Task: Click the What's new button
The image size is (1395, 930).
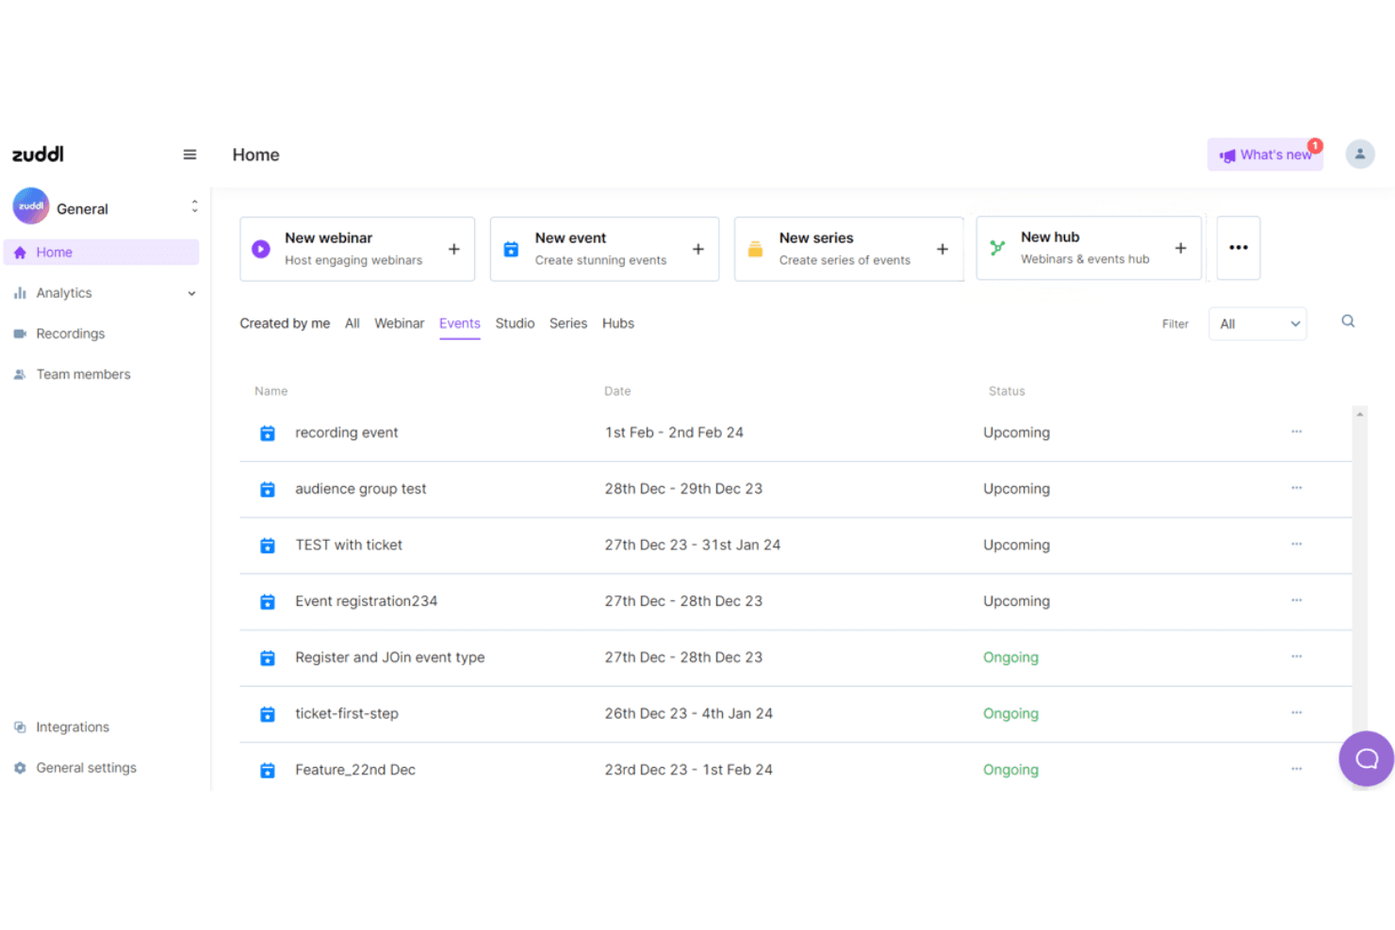Action: tap(1265, 155)
